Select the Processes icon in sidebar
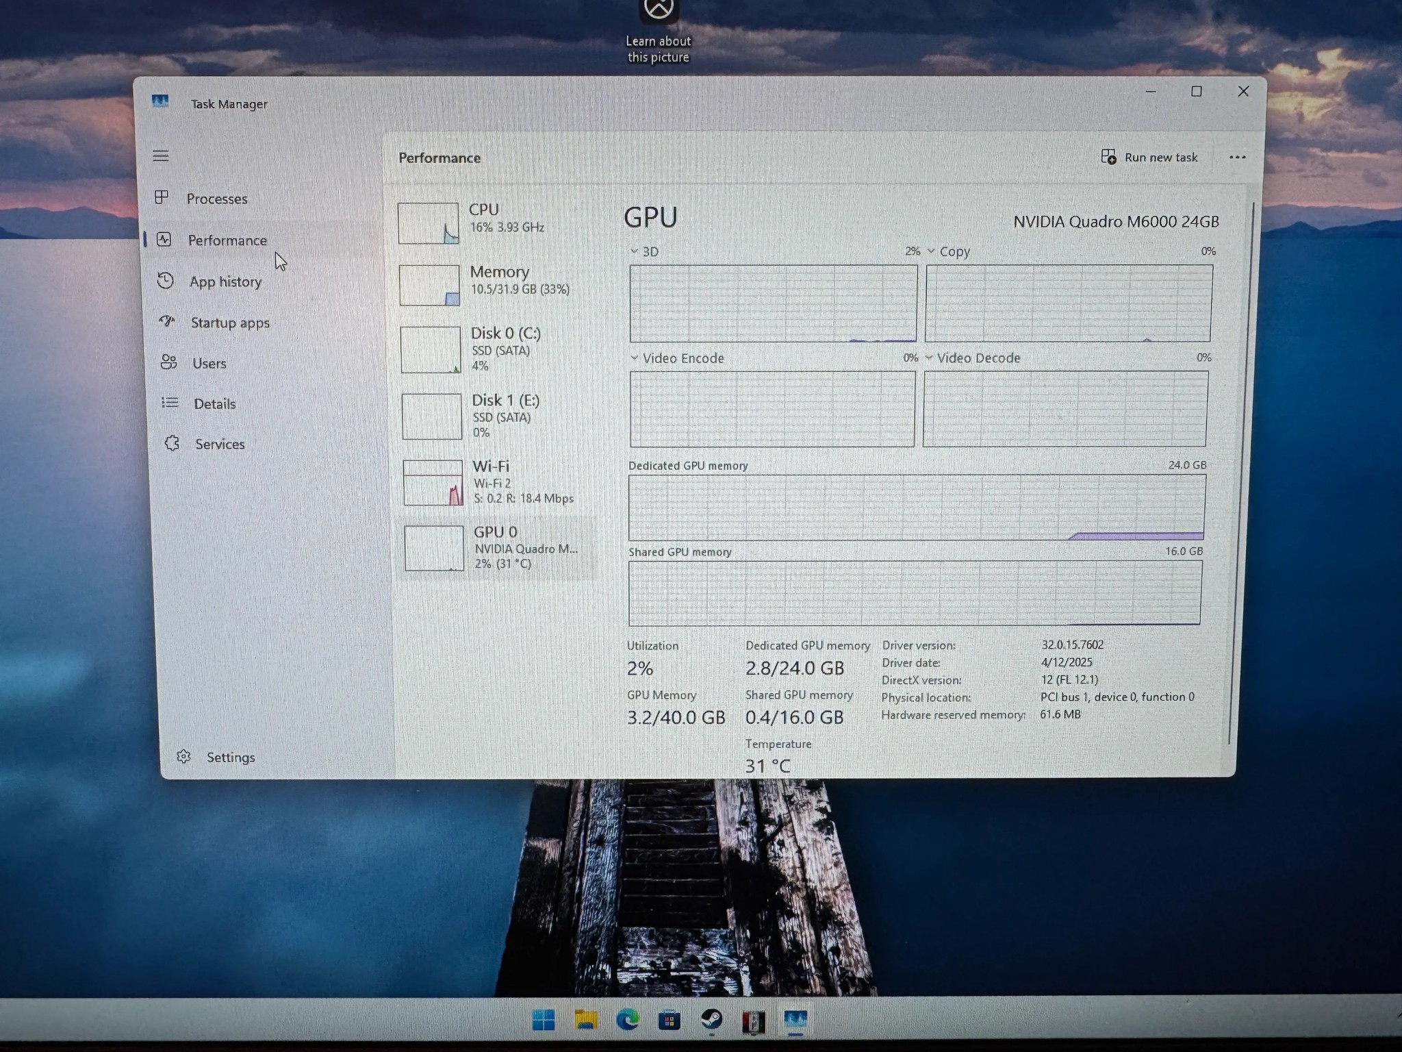 click(163, 198)
